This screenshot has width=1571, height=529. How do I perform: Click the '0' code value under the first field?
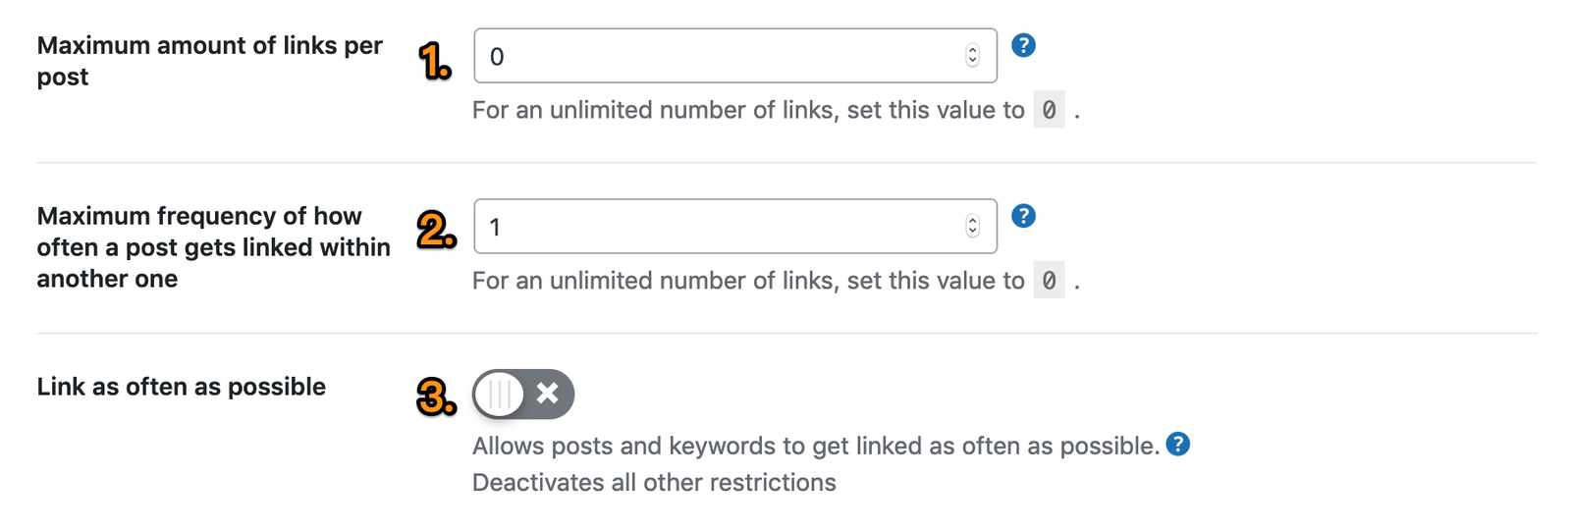(1049, 110)
